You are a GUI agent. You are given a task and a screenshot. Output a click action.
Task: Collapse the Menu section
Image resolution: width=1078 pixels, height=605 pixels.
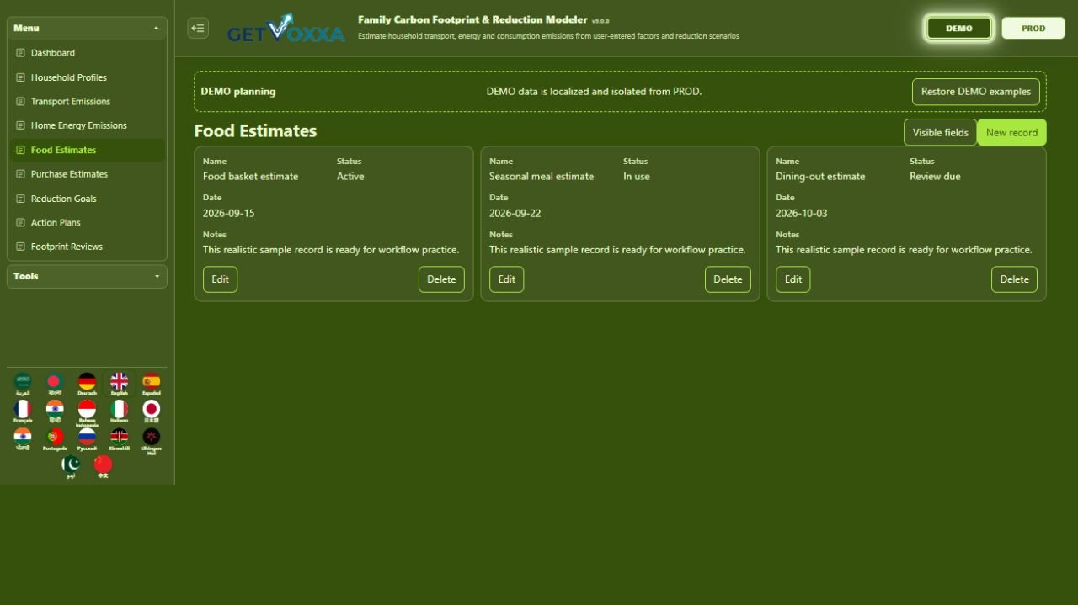point(87,28)
